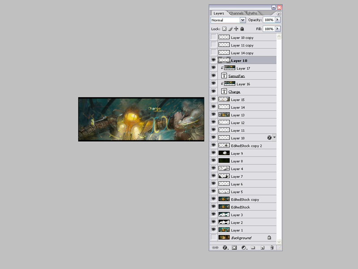Click the Layer 9 thumbnail
This screenshot has height=269, width=358.
click(224, 153)
